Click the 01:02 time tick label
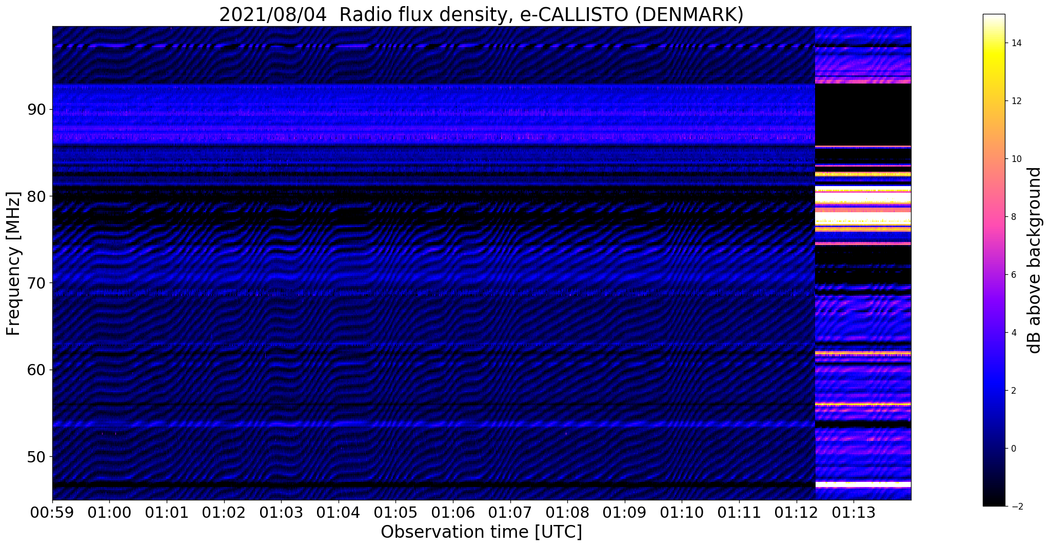1050x547 pixels. pyautogui.click(x=224, y=512)
